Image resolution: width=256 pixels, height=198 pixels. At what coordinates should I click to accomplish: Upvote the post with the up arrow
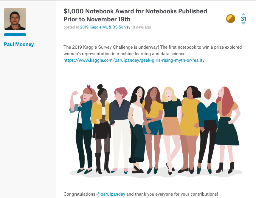243,14
